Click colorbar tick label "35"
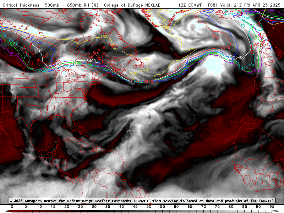 click(x=108, y=207)
